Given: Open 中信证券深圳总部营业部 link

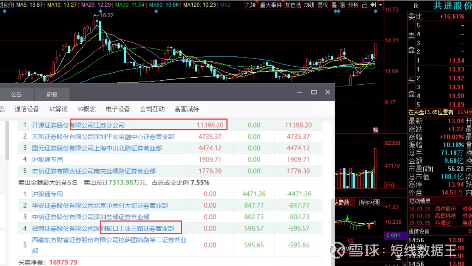Looking at the screenshot, I should 90,217.
